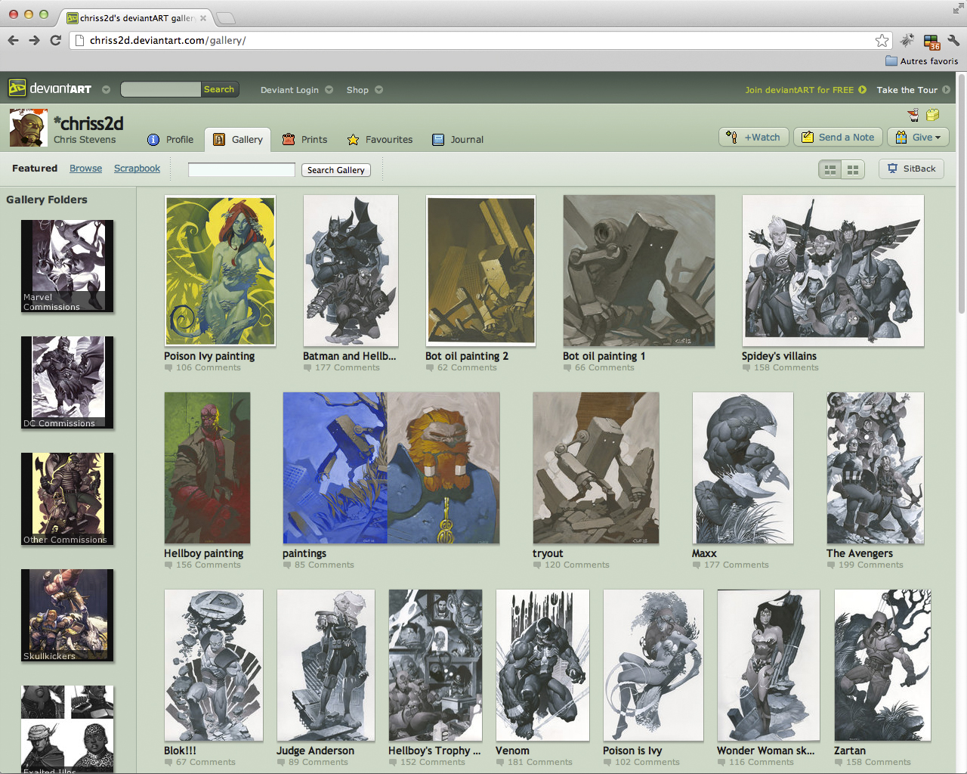The width and height of the screenshot is (967, 774).
Task: Expand the Deviant Login dropdown
Action: tap(329, 90)
